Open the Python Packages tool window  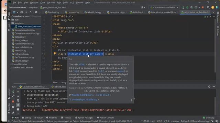tap(84, 118)
